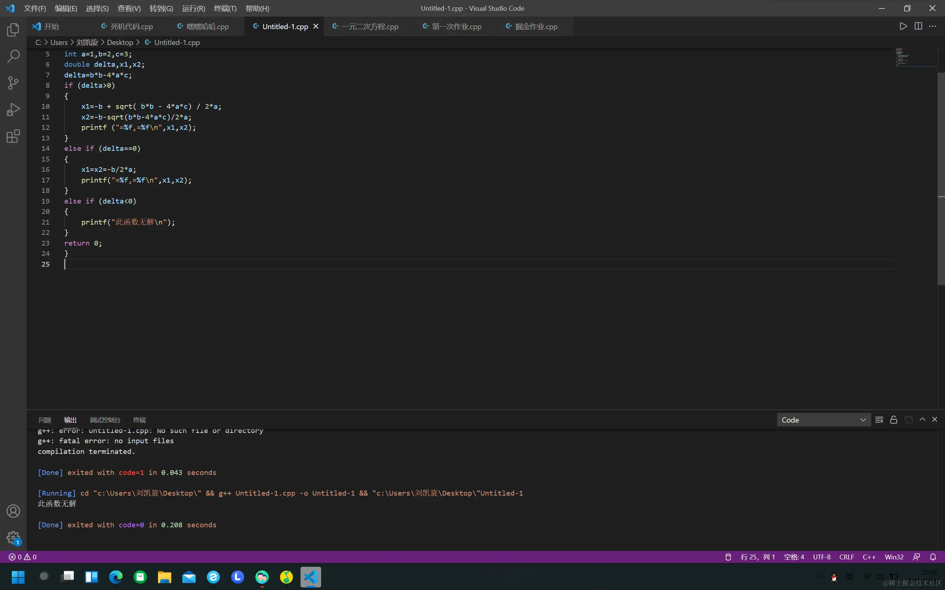Viewport: 945px width, 590px height.
Task: Open Microsoft Edge from the taskbar
Action: (x=116, y=577)
